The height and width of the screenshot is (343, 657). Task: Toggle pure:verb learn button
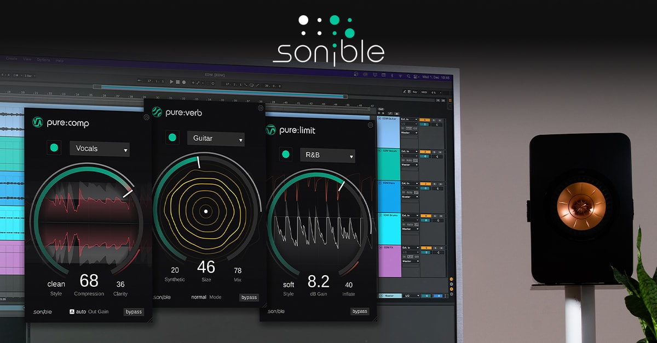point(172,138)
